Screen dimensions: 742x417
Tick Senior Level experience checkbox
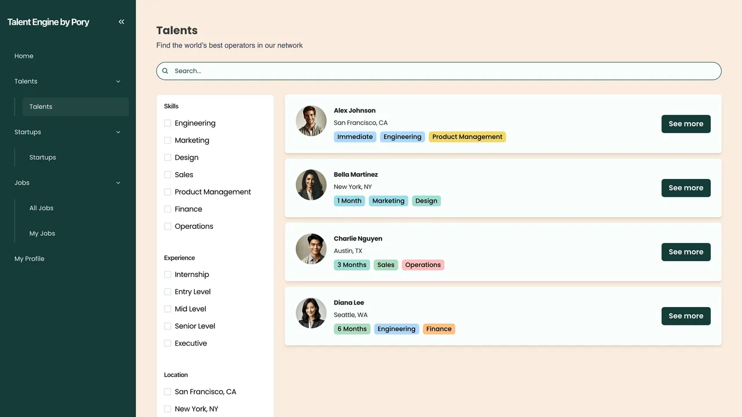pyautogui.click(x=168, y=326)
